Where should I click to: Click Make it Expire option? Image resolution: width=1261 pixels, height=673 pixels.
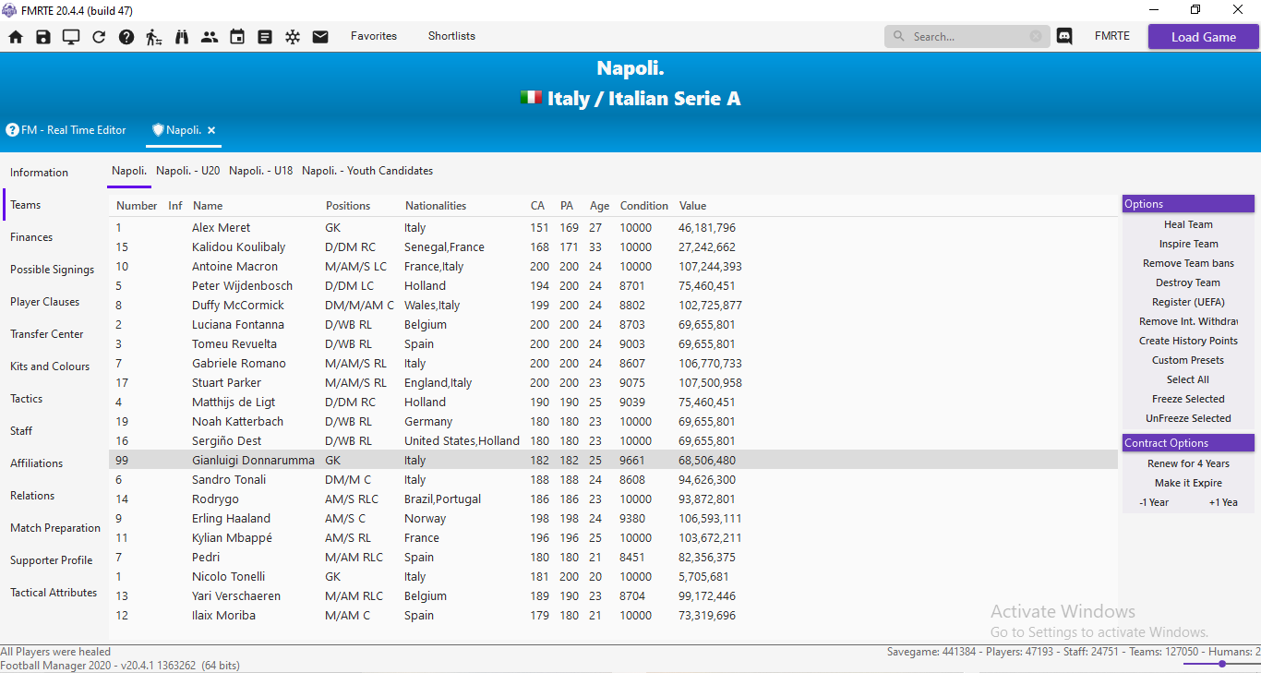point(1188,483)
